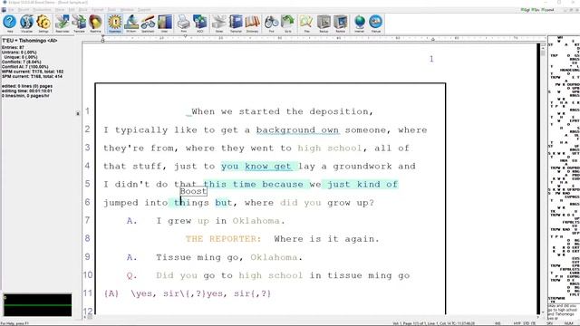Click 'Entries: 87' info line
The image size is (580, 326).
point(13,48)
